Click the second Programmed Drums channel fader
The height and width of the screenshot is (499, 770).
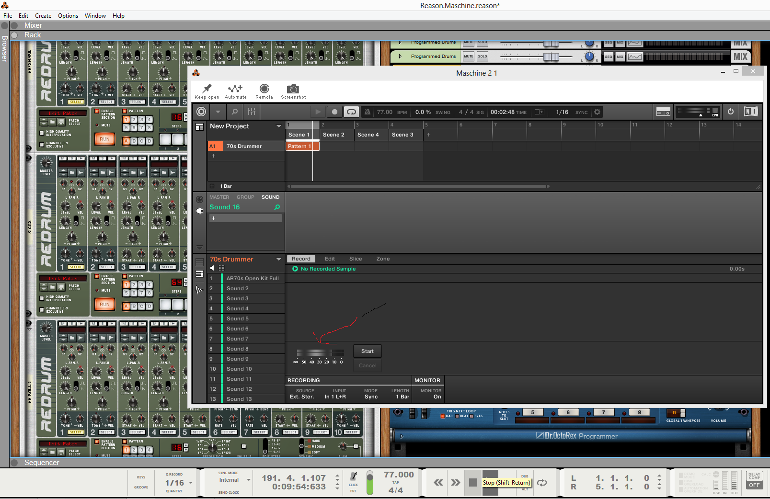point(551,57)
